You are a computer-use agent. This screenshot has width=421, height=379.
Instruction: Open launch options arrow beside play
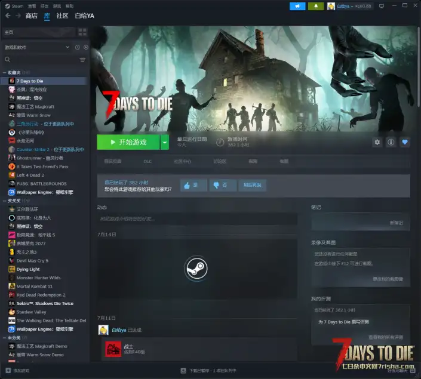click(x=165, y=142)
